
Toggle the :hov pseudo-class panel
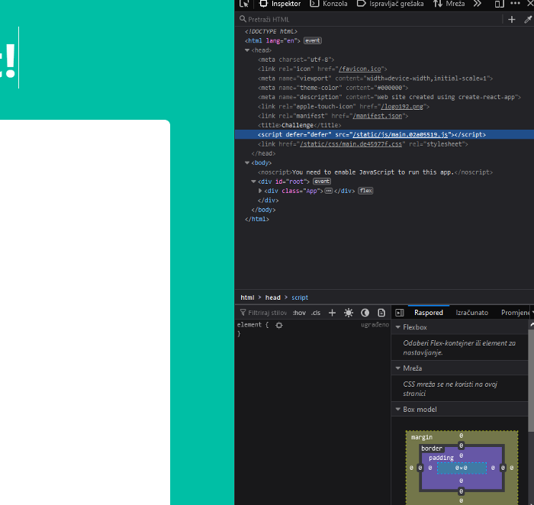point(299,313)
